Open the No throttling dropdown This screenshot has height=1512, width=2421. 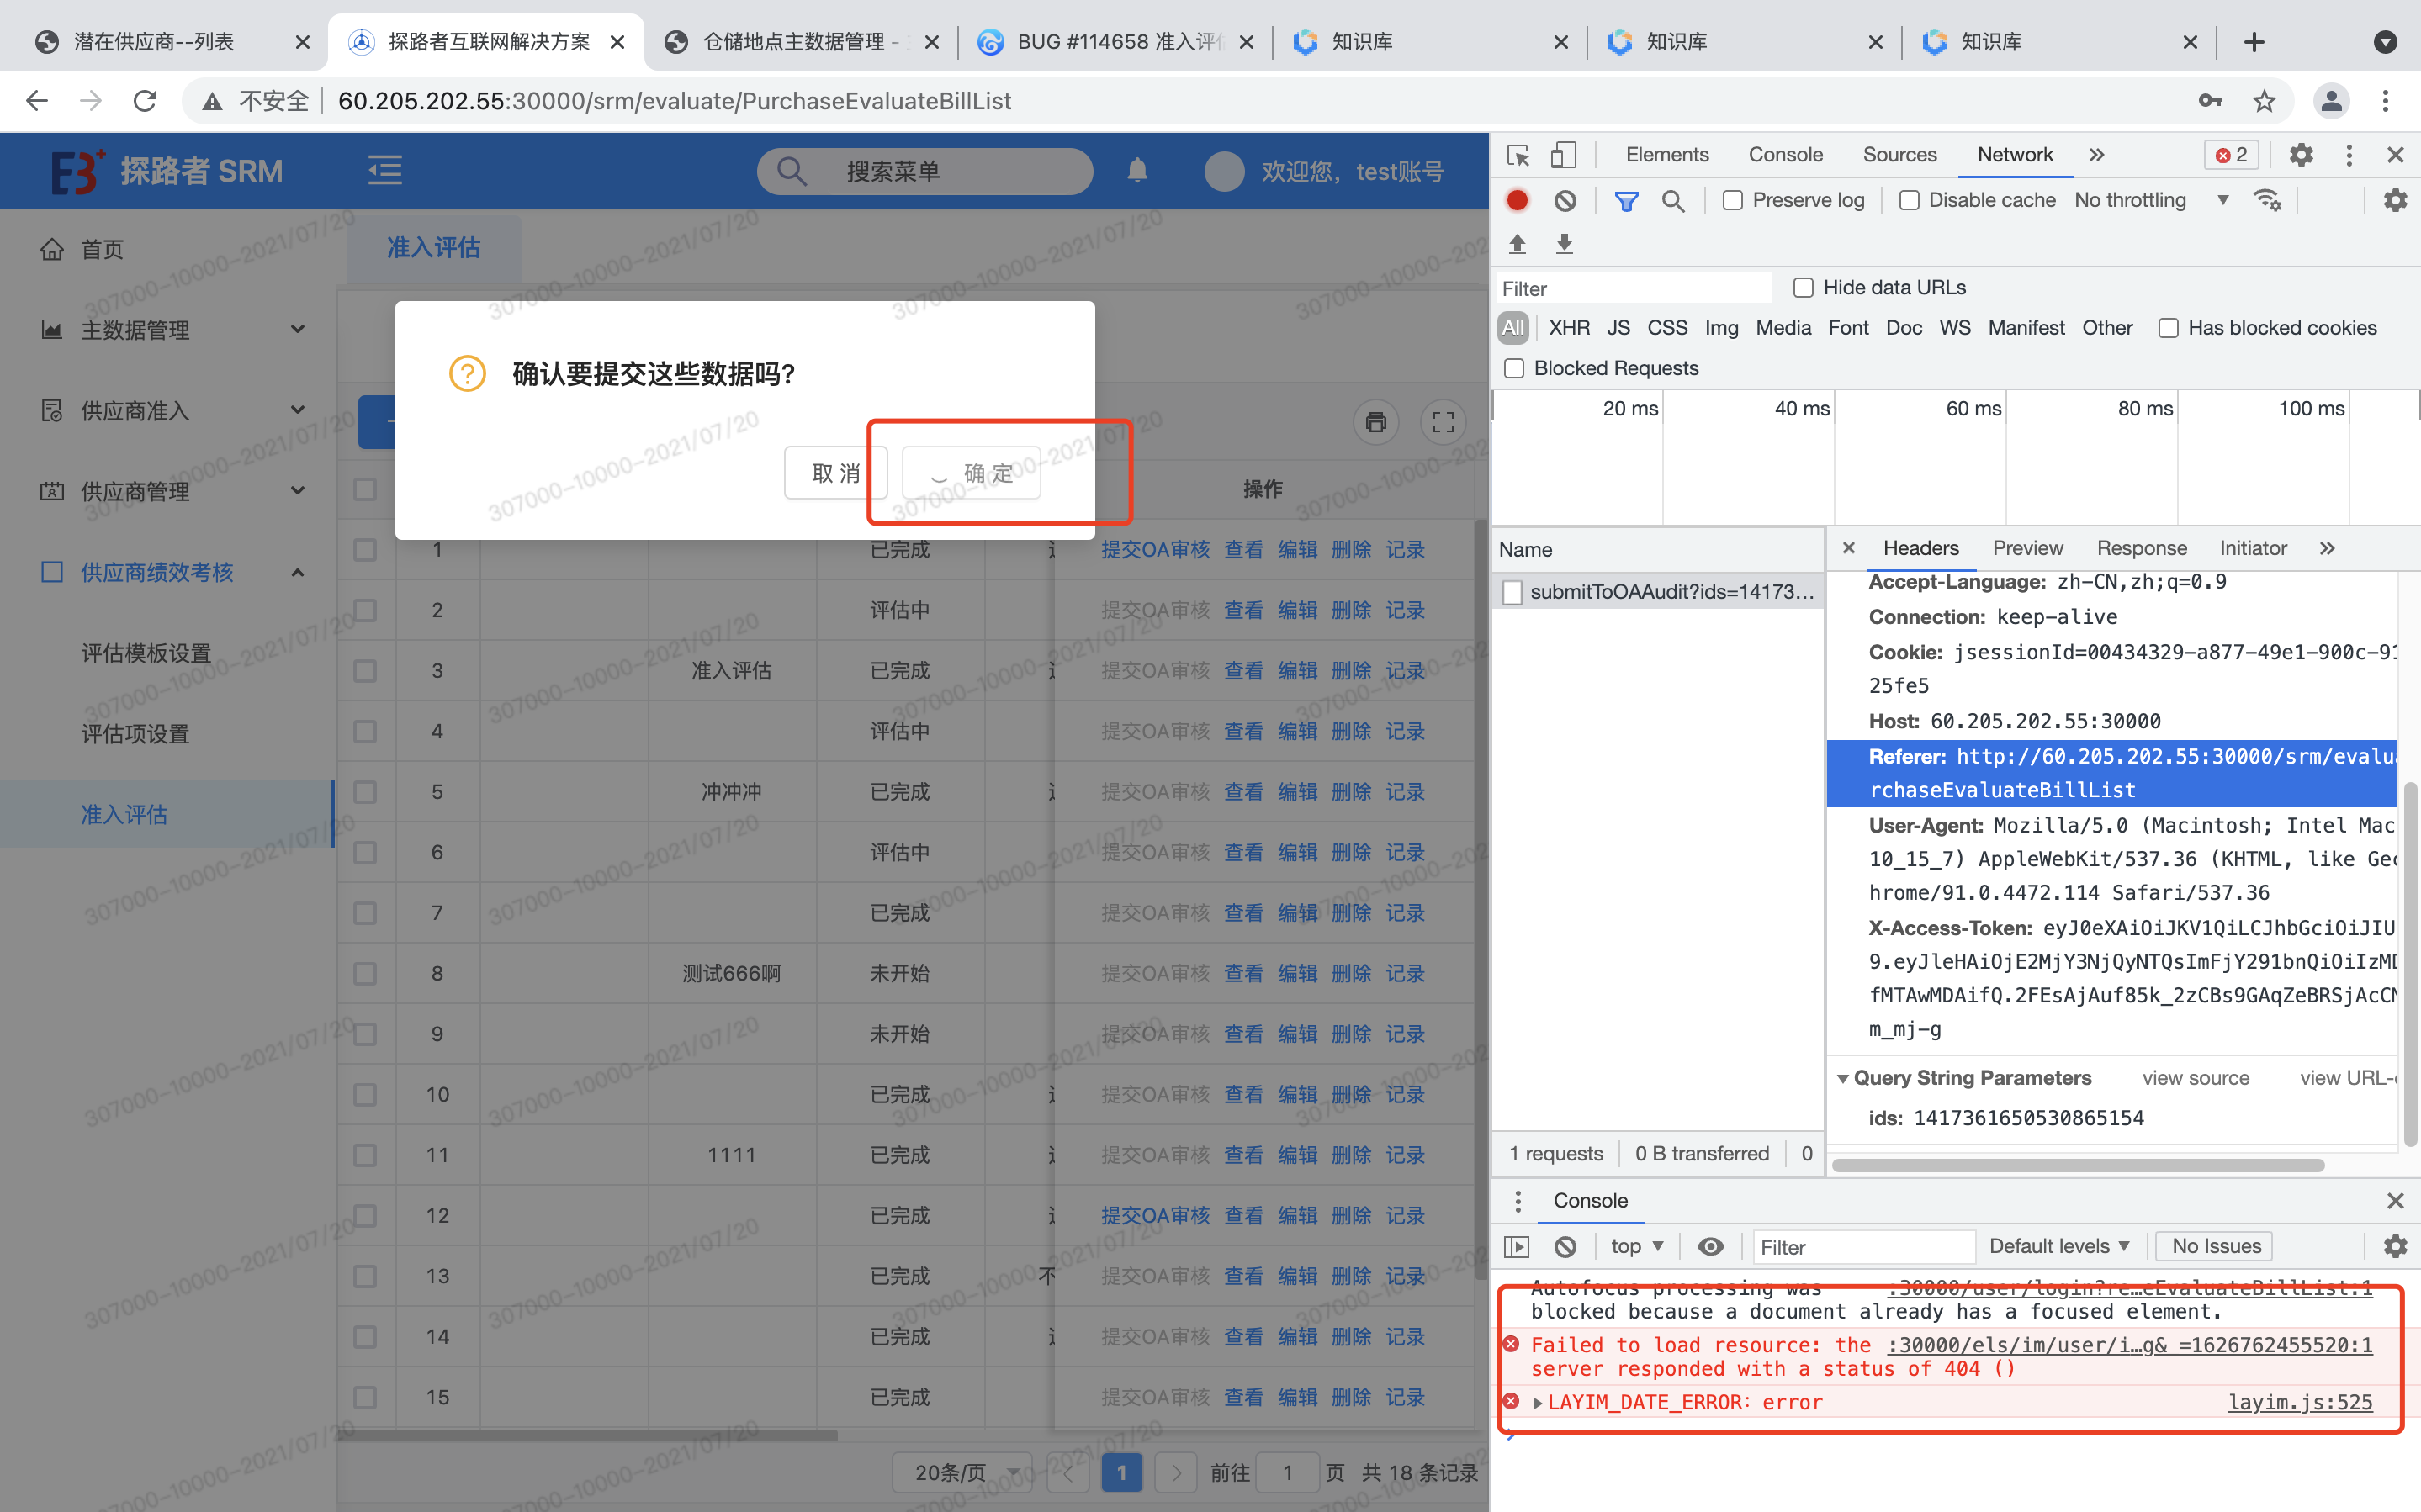[2150, 200]
